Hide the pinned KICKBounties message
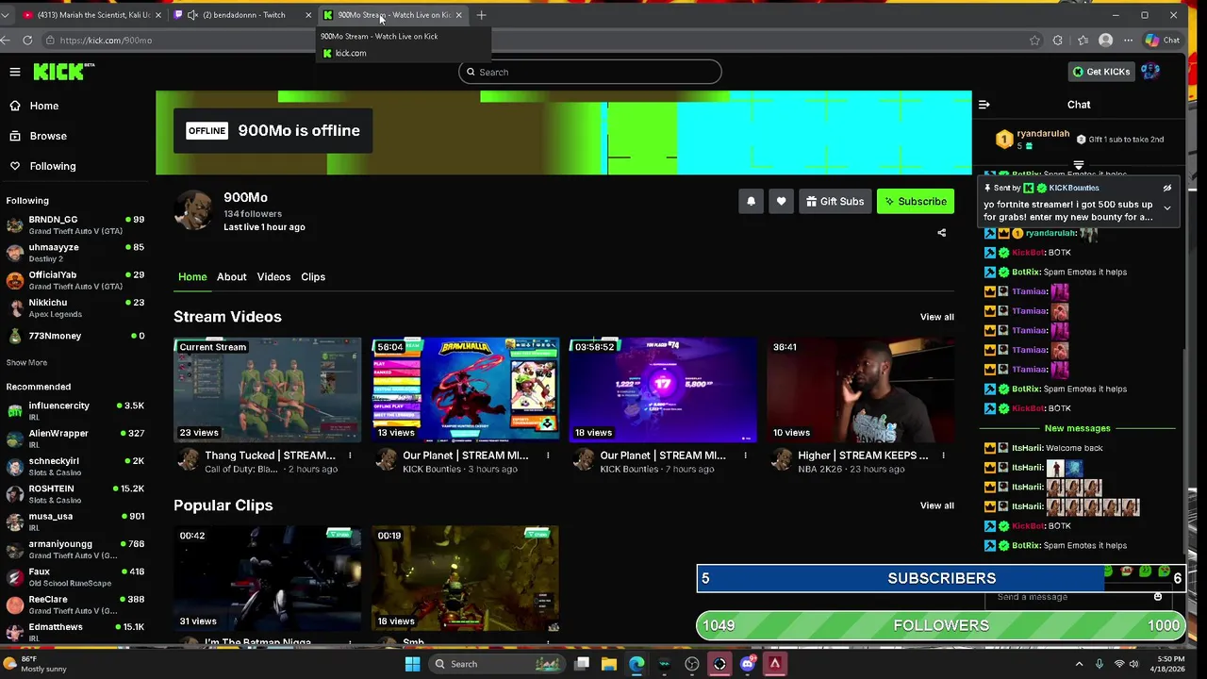1207x679 pixels. [1167, 188]
